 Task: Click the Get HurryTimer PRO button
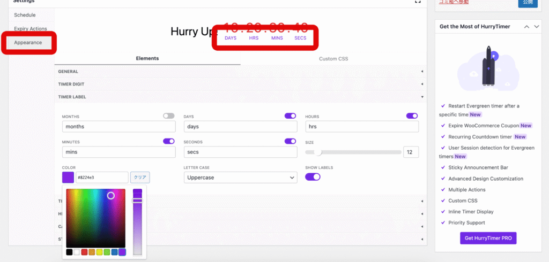[488, 238]
